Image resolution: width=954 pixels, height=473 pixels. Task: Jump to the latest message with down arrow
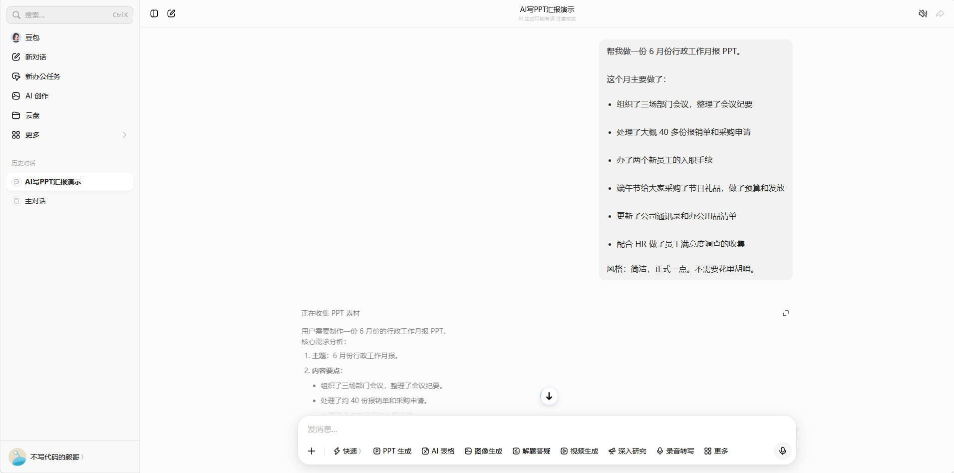click(x=549, y=396)
